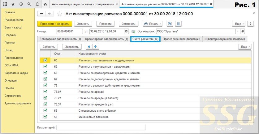This screenshot has height=134, width=259.
Task: Open Зарплата и кадры section
Action: pos(16,73)
